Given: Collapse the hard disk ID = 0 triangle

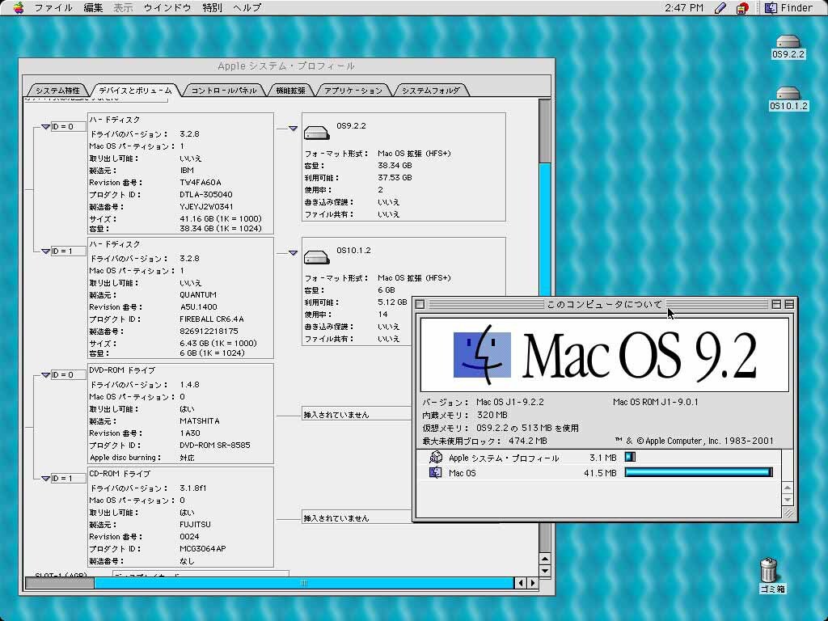Looking at the screenshot, I should tap(45, 127).
